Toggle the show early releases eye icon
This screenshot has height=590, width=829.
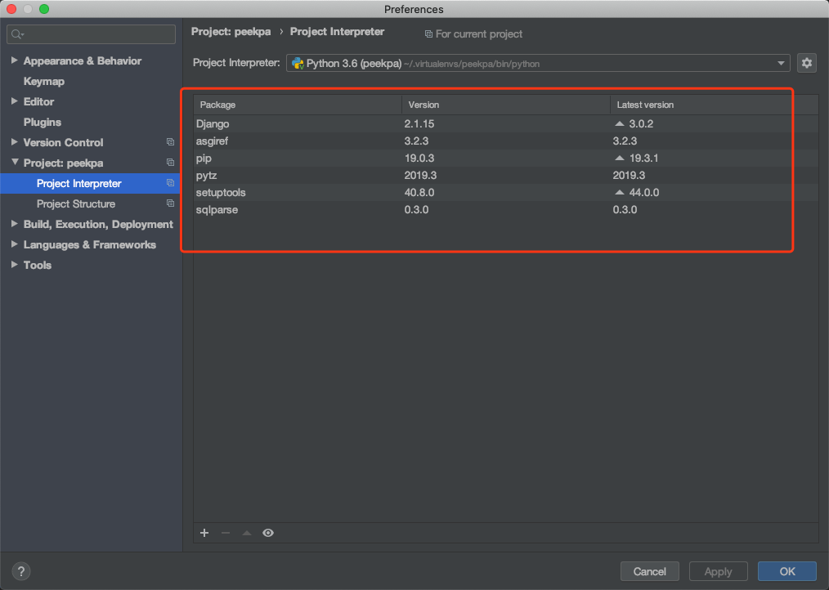268,533
